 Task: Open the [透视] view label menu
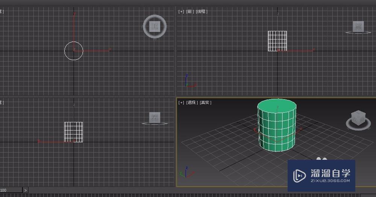(191, 103)
